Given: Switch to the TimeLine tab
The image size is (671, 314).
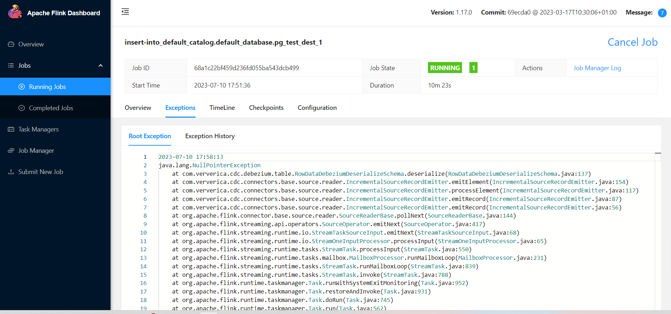Looking at the screenshot, I should (x=222, y=108).
